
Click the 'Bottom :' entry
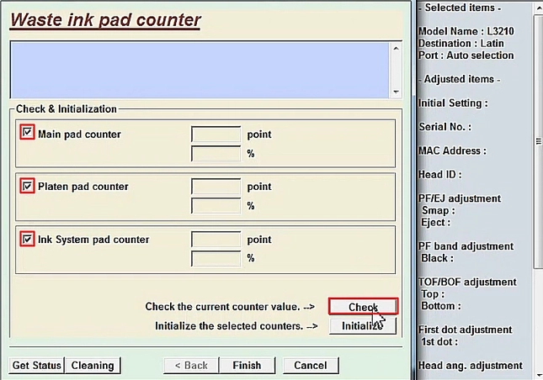click(441, 306)
